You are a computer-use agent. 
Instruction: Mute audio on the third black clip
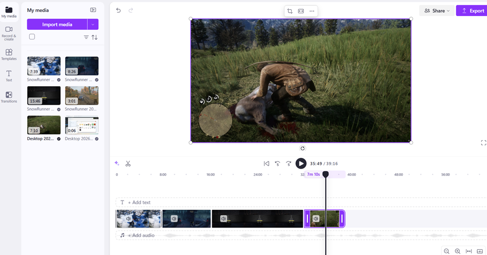coord(224,219)
